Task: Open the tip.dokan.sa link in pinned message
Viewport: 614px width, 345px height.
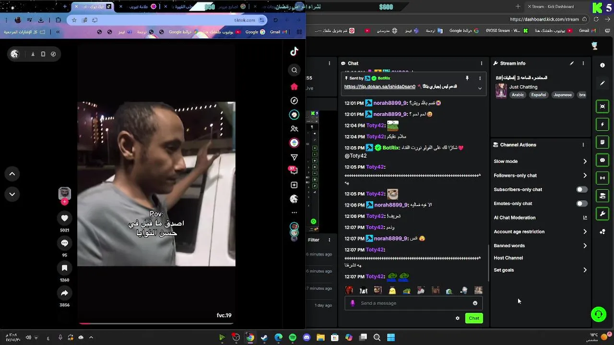Action: pyautogui.click(x=379, y=87)
